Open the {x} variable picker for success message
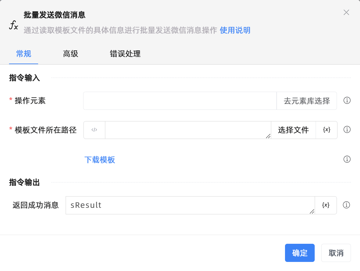Screen dimensions: 360x271 [326, 205]
